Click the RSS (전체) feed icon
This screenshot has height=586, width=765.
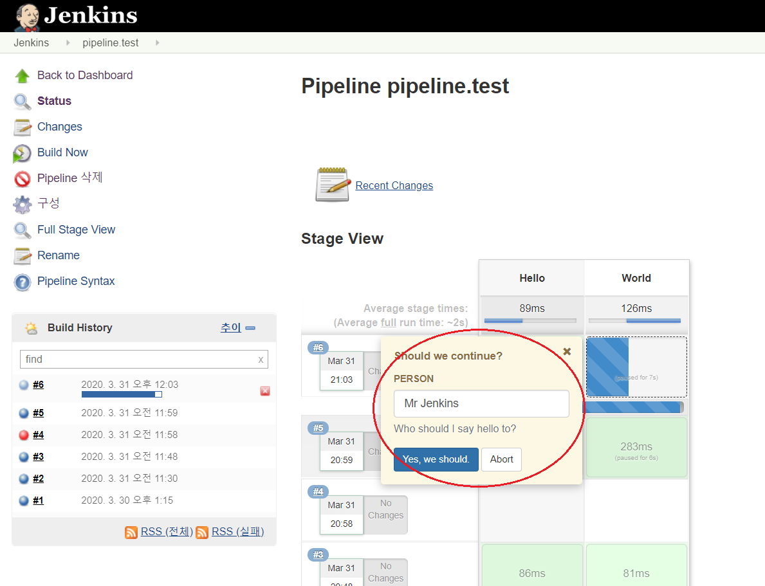point(131,533)
